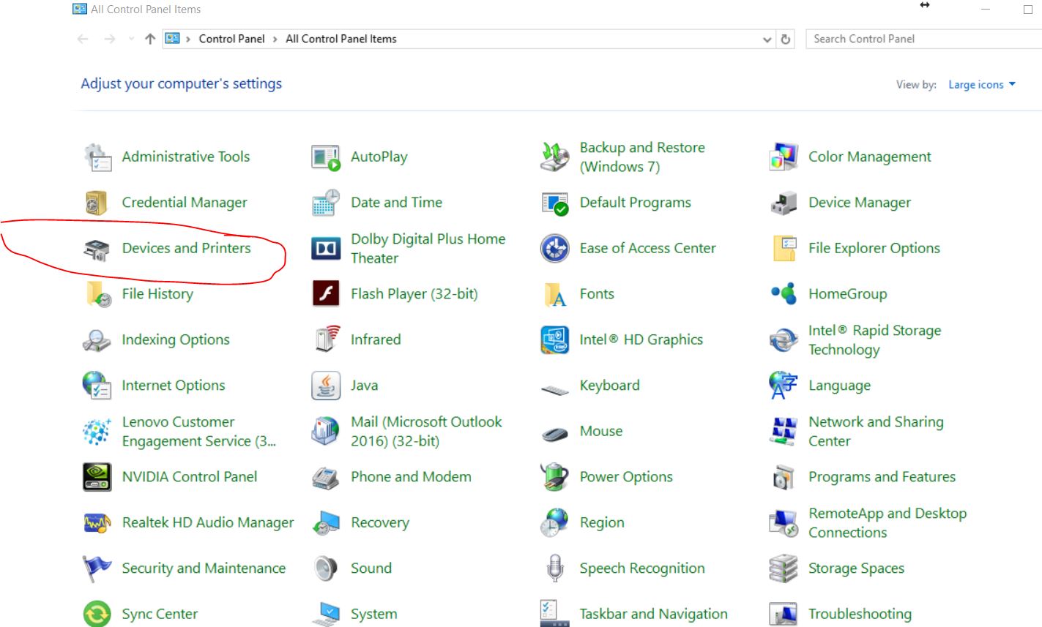Viewport: 1042px width, 627px height.
Task: Open the Language icon
Action: point(784,386)
